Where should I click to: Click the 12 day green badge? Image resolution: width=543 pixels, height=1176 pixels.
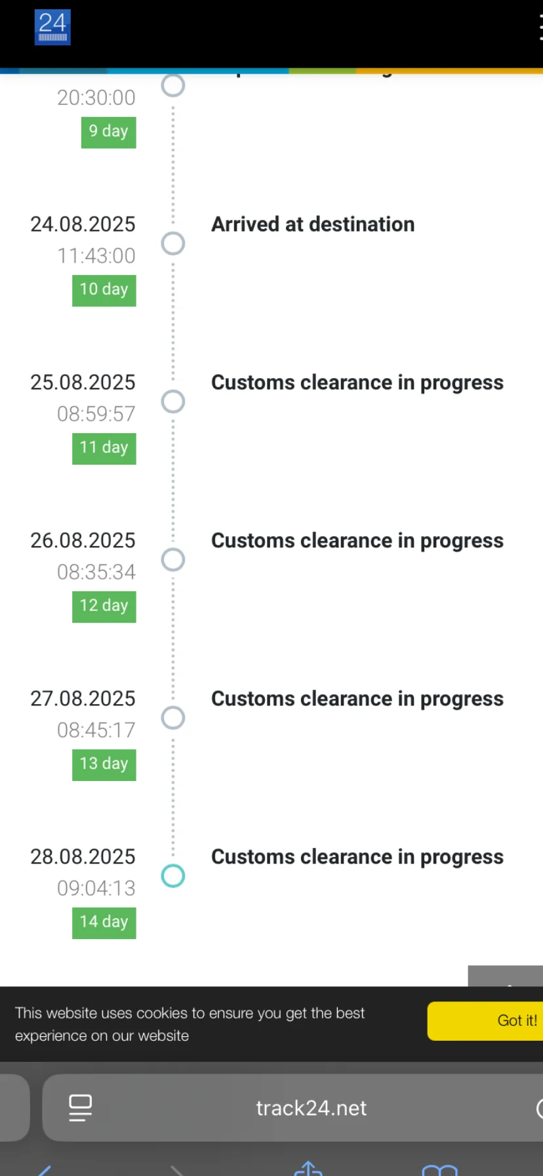click(104, 606)
